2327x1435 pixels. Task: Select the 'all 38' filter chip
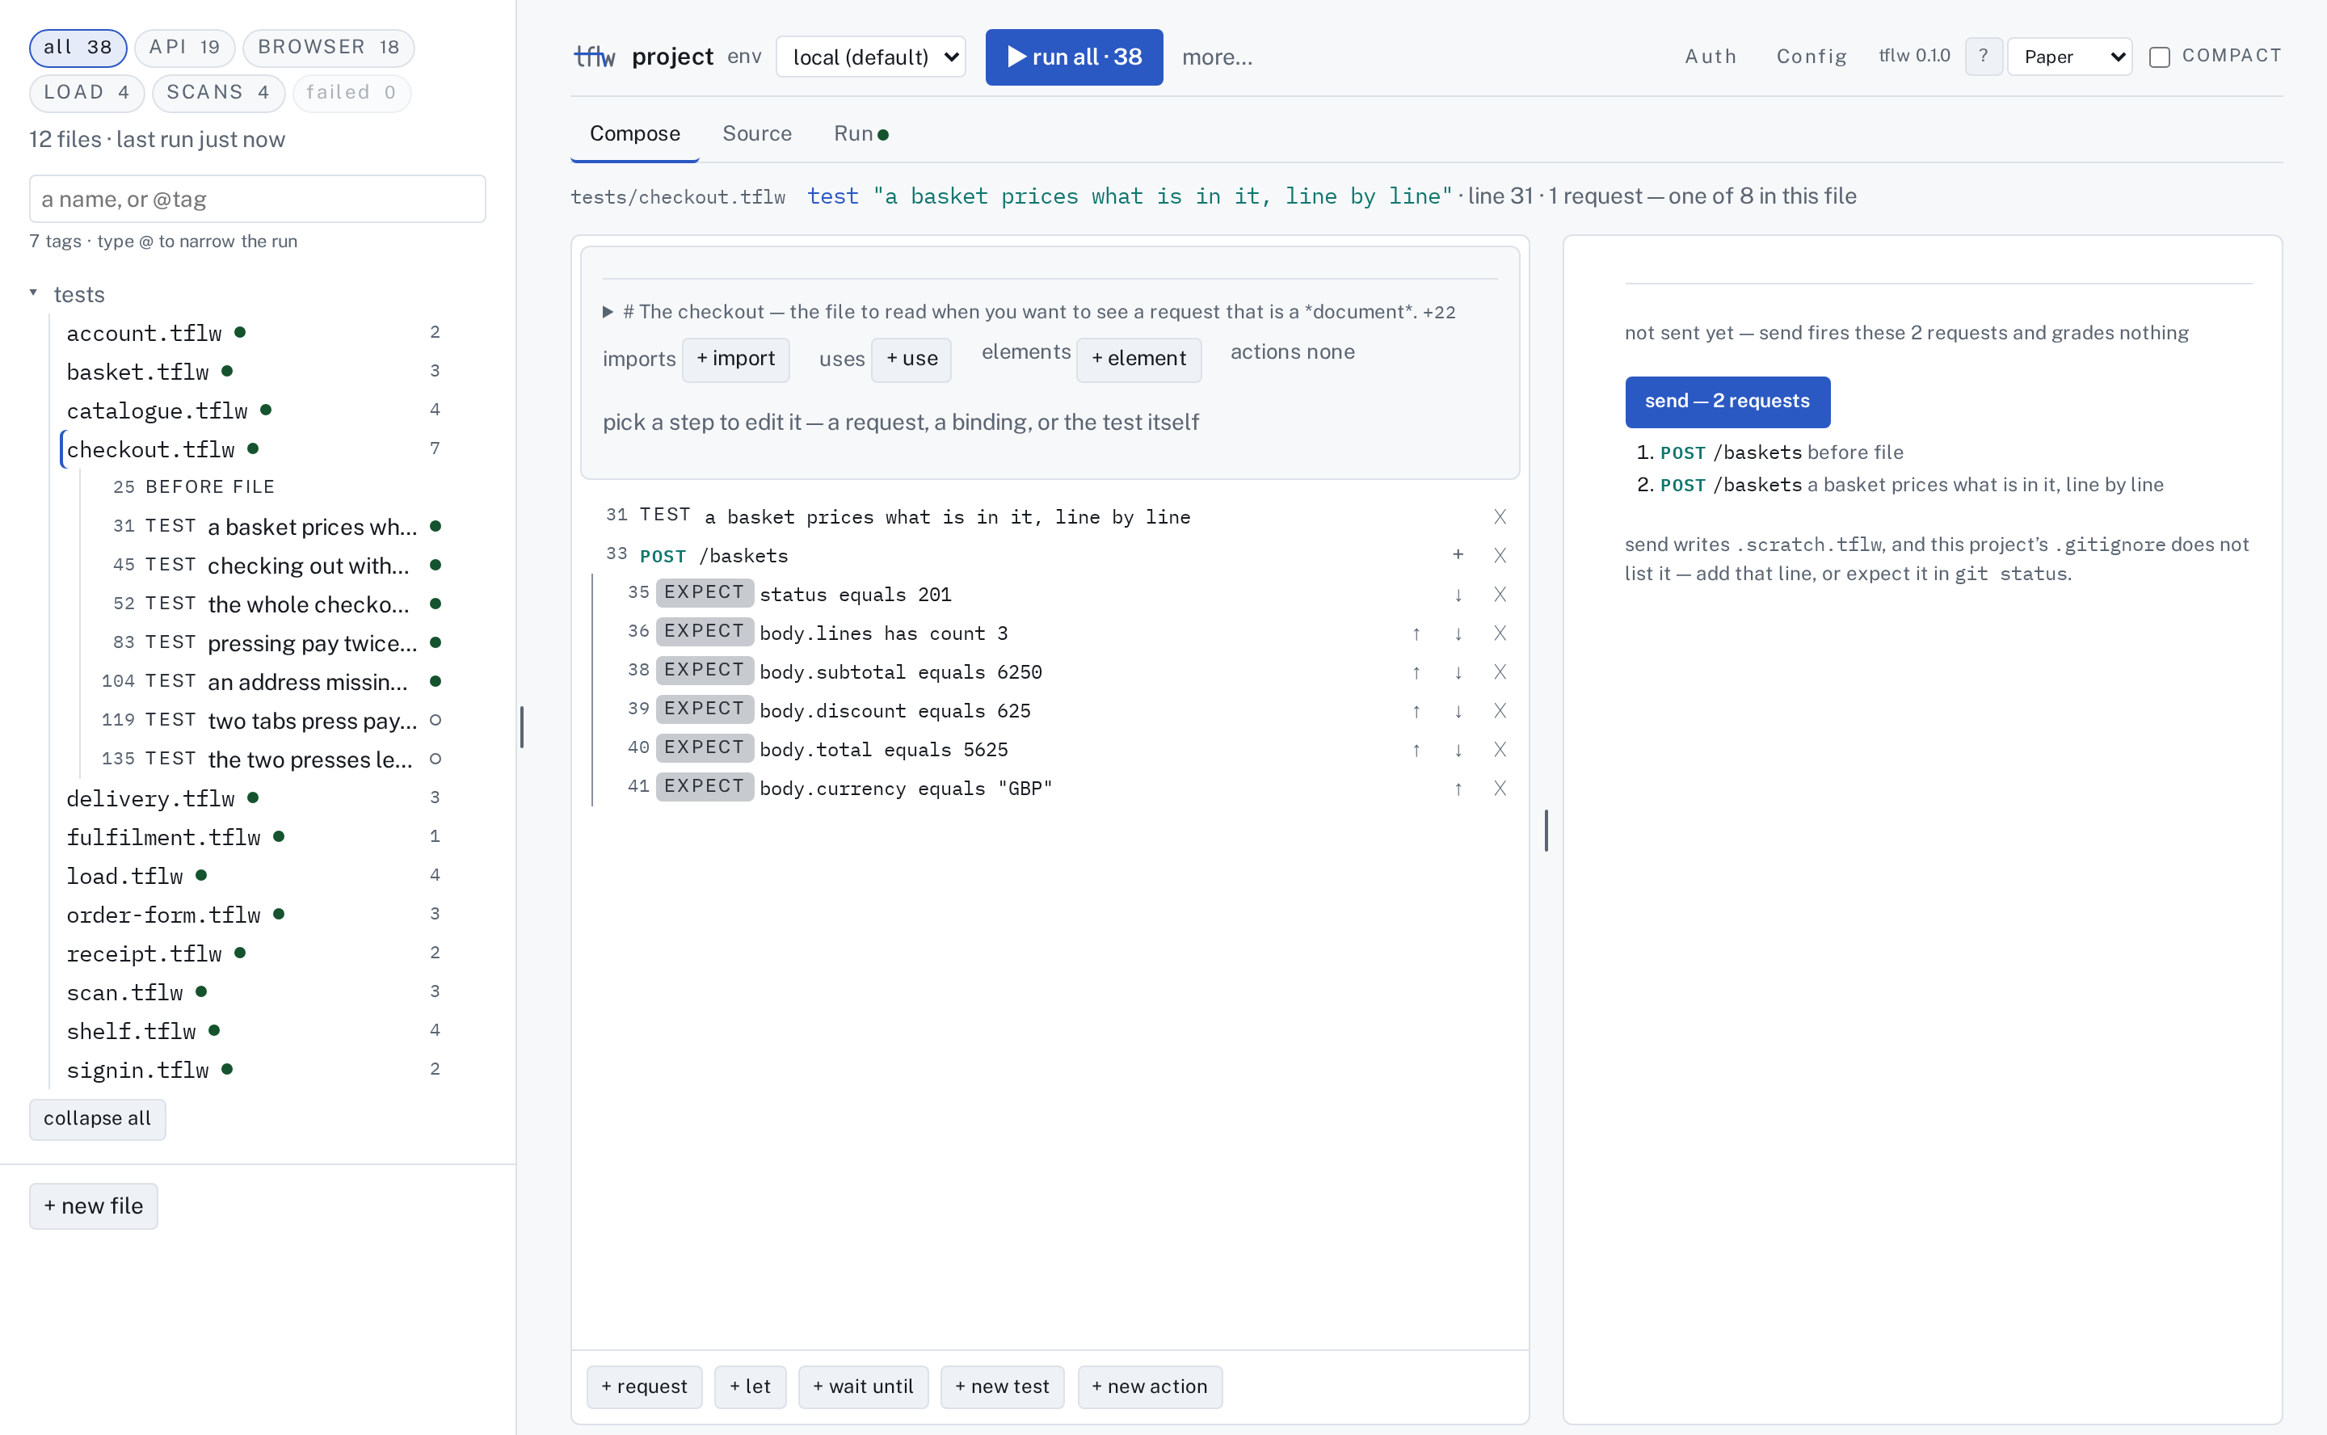click(x=78, y=48)
